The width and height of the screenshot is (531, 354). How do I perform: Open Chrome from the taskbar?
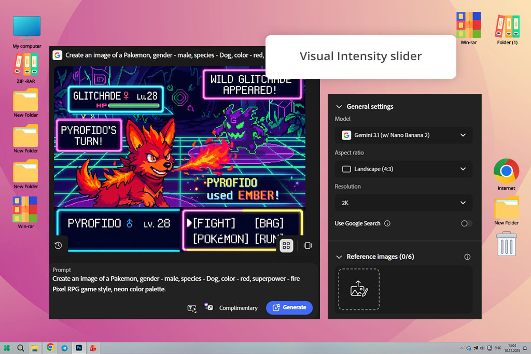point(50,347)
